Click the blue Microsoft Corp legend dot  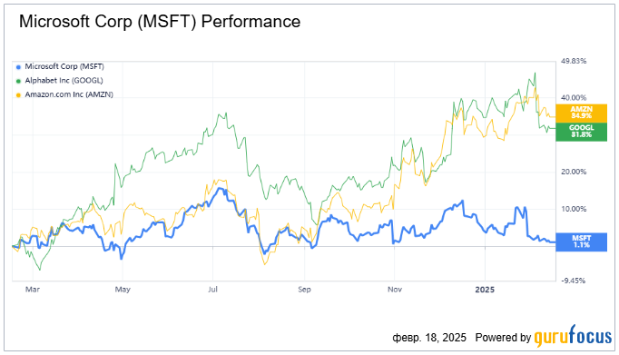pos(18,67)
